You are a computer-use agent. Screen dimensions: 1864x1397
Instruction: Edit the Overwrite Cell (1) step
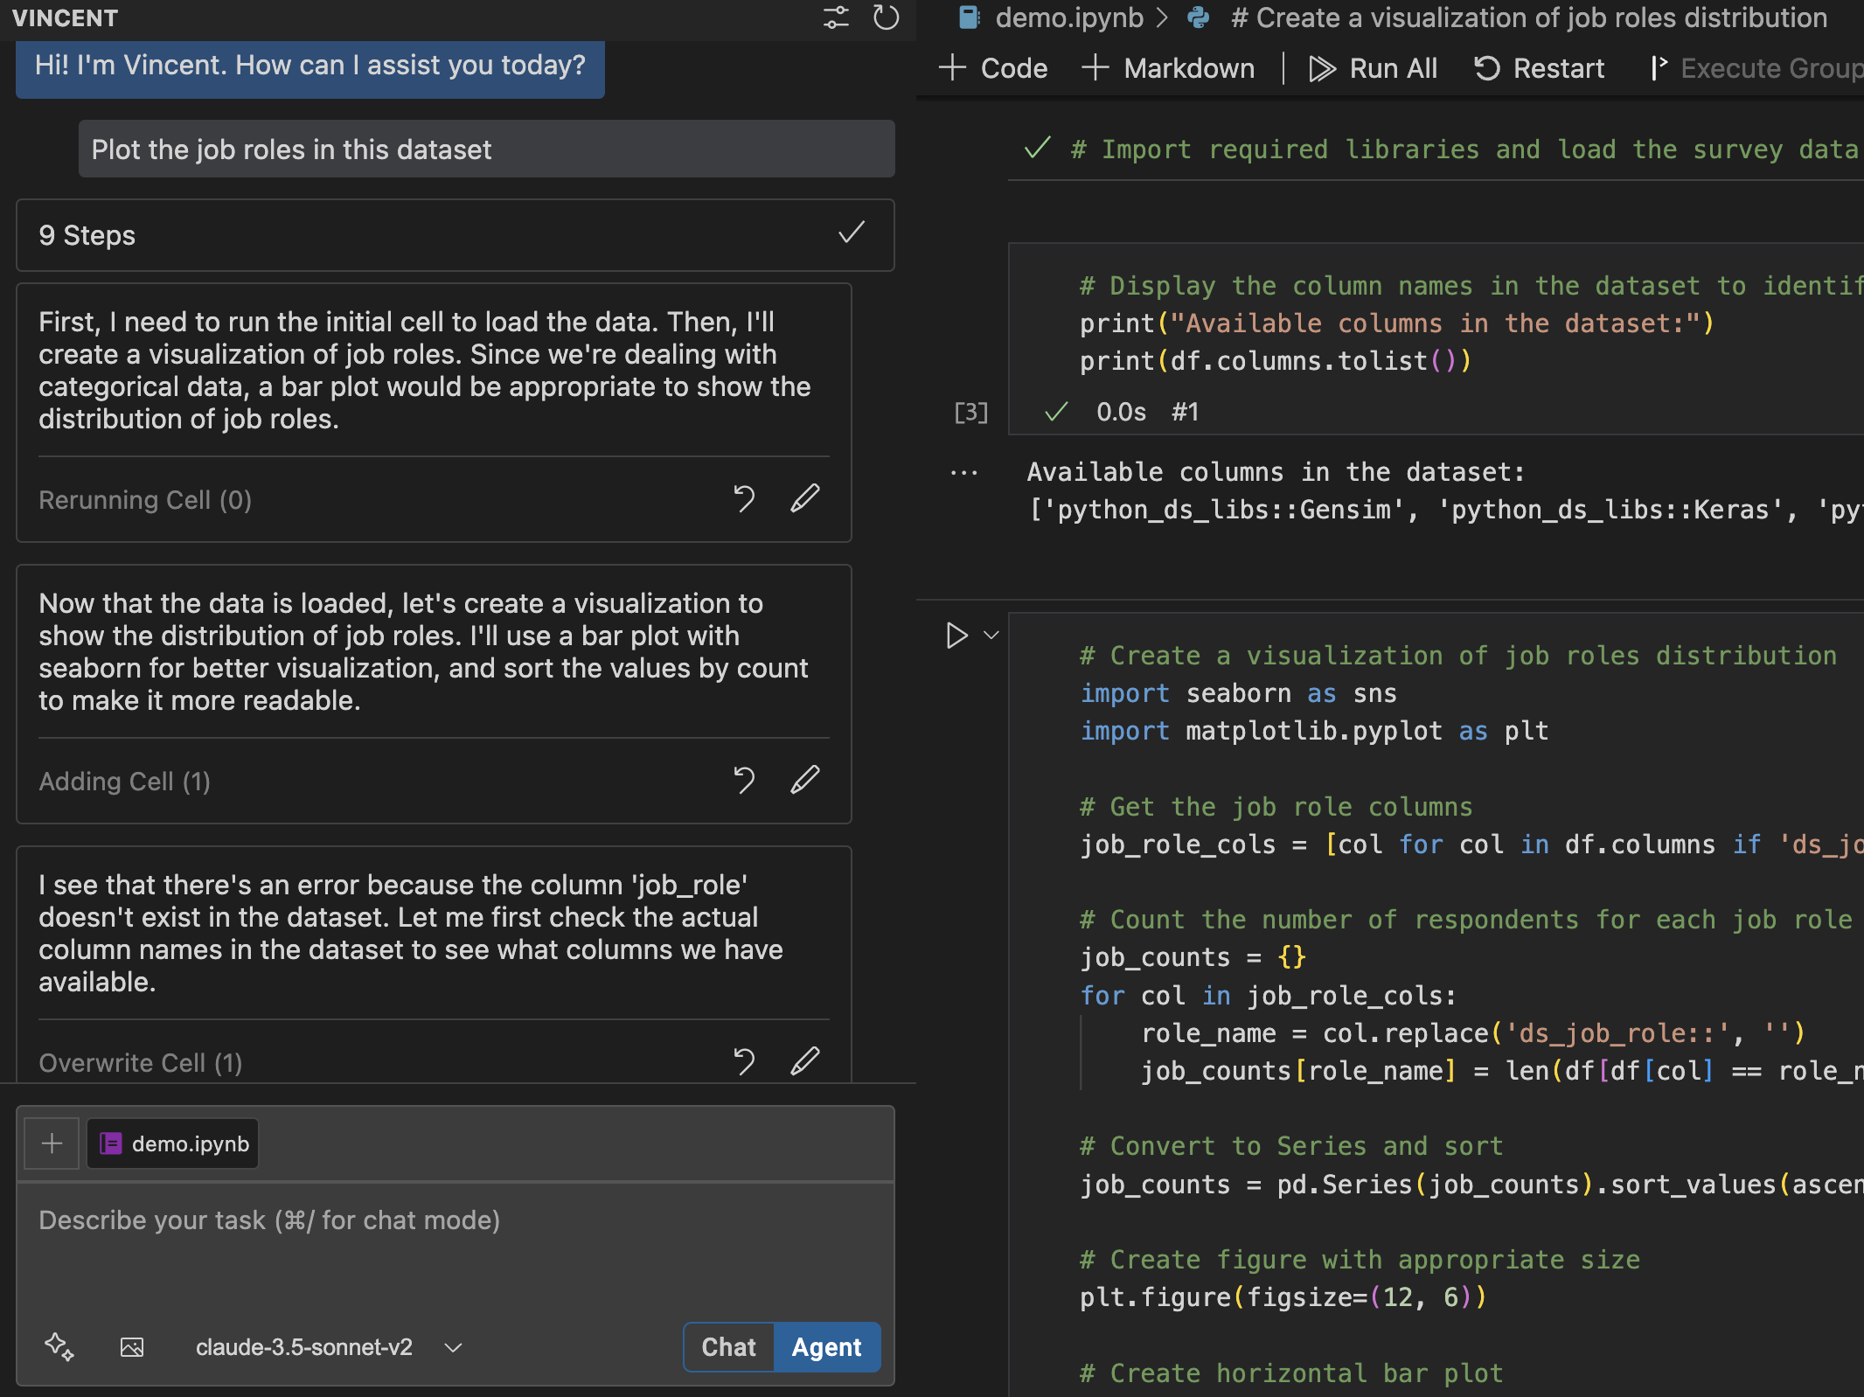[805, 1061]
